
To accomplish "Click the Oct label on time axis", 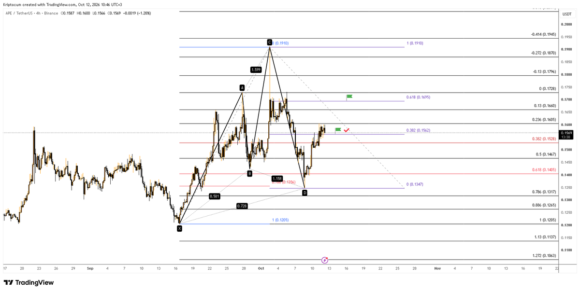I will tap(261, 268).
